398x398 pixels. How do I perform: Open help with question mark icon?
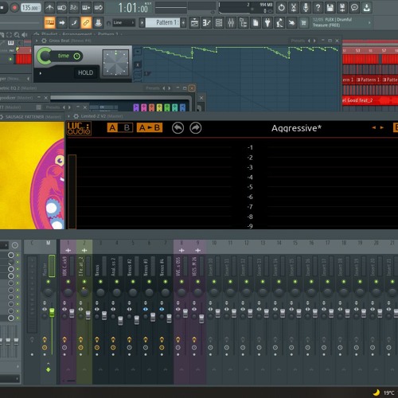[x=318, y=8]
